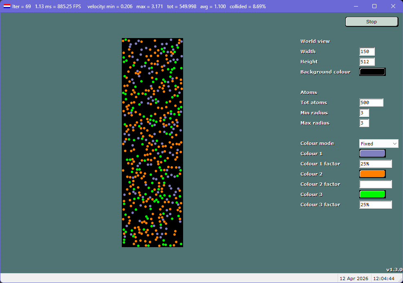Select the Min radius field
Image resolution: width=403 pixels, height=283 pixels.
pos(364,113)
